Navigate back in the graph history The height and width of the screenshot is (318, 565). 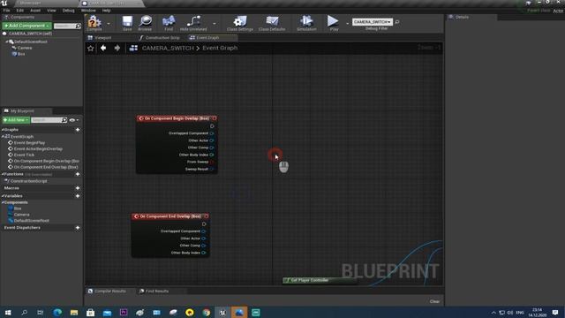tap(103, 48)
